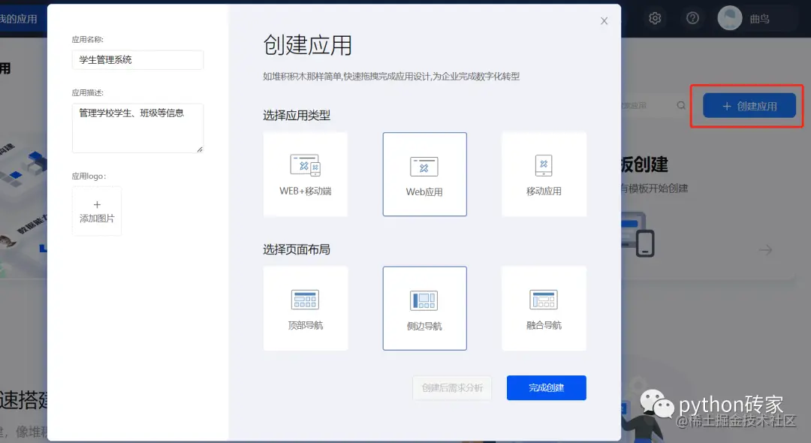This screenshot has width=811, height=443.
Task: Click the template arrow icon on the right
Action: (764, 250)
